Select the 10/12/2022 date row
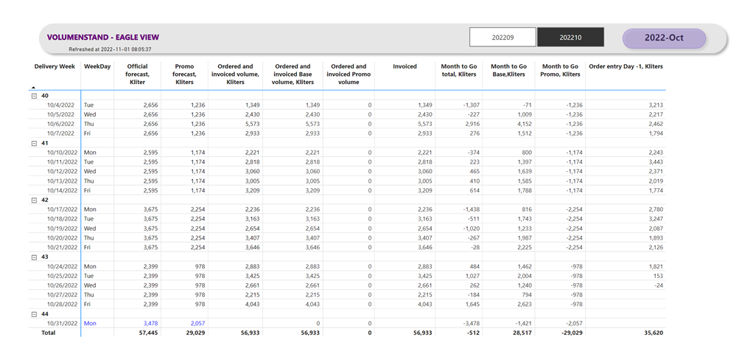Image resolution: width=742 pixels, height=351 pixels. point(349,172)
